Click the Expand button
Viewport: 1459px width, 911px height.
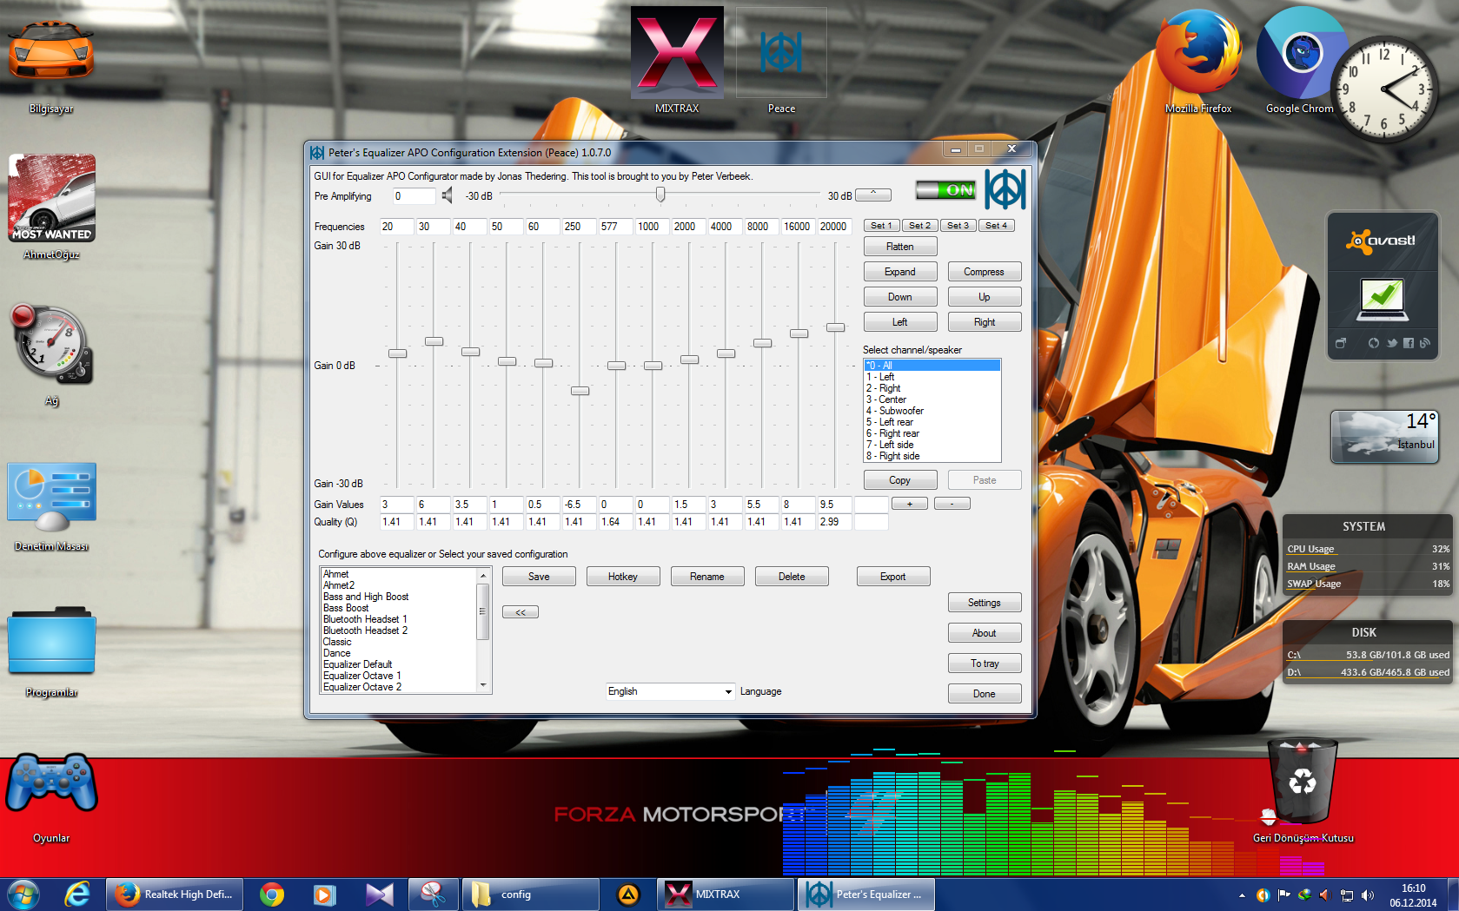point(900,272)
